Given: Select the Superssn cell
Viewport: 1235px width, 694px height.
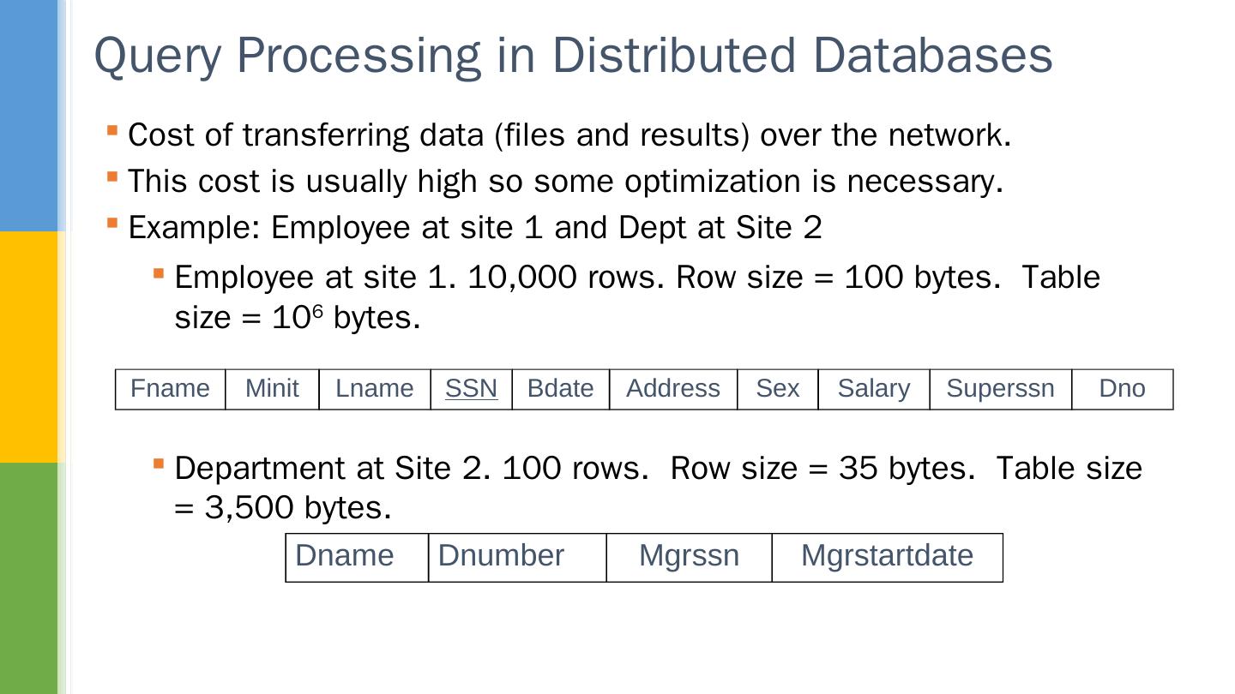Looking at the screenshot, I should point(1000,389).
